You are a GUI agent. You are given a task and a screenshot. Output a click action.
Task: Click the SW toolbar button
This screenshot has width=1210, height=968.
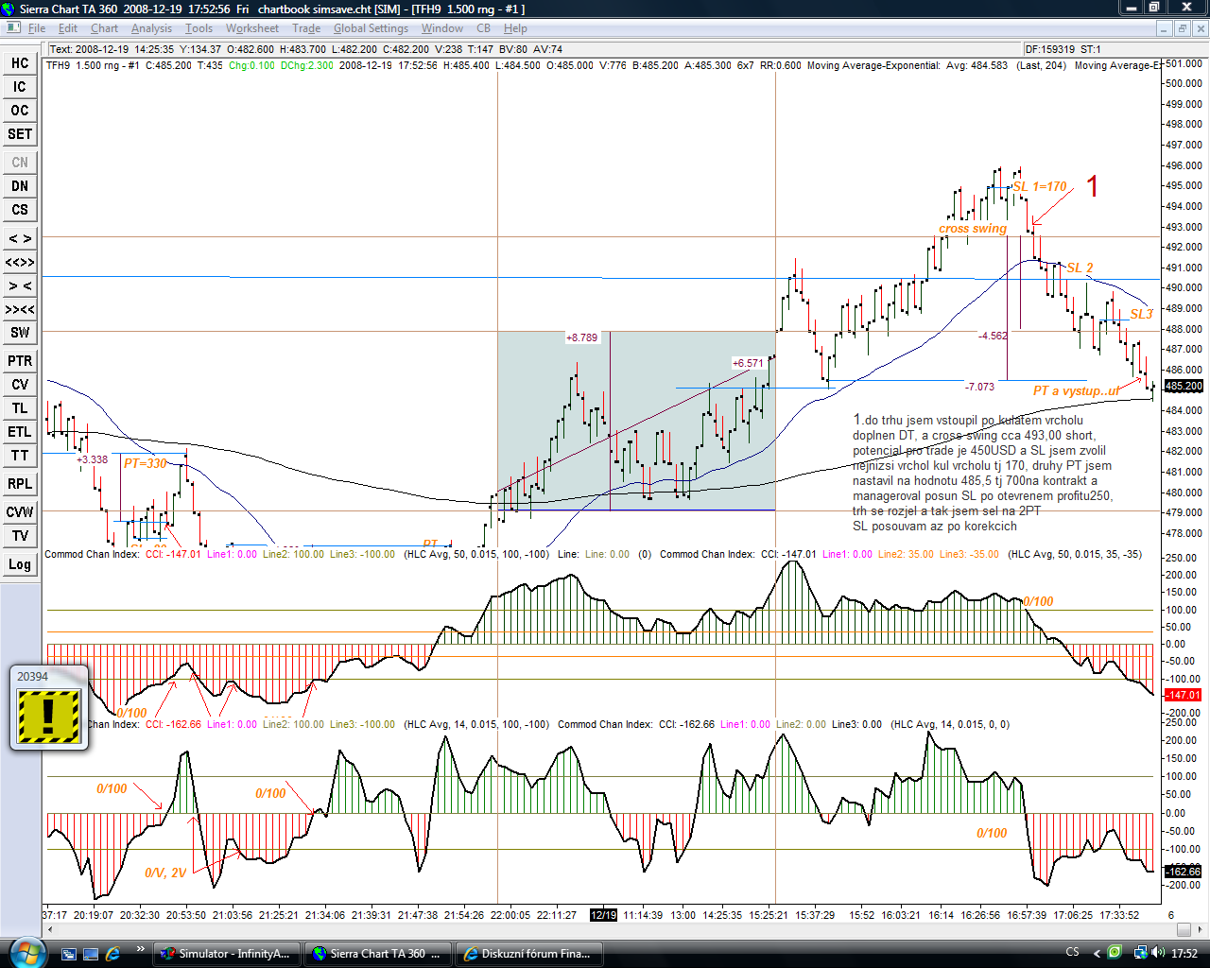coord(20,333)
